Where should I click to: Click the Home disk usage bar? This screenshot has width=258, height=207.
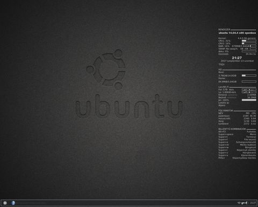pos(249,81)
